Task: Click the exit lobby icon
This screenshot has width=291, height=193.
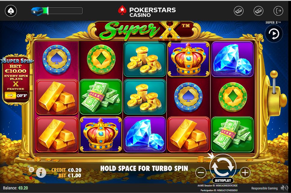Action: tap(278, 11)
